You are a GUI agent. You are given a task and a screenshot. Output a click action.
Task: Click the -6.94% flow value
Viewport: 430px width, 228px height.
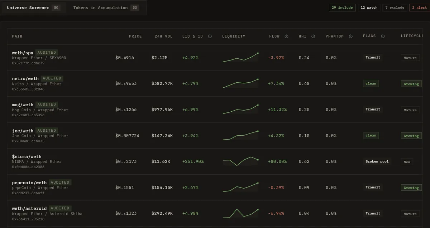(x=276, y=213)
